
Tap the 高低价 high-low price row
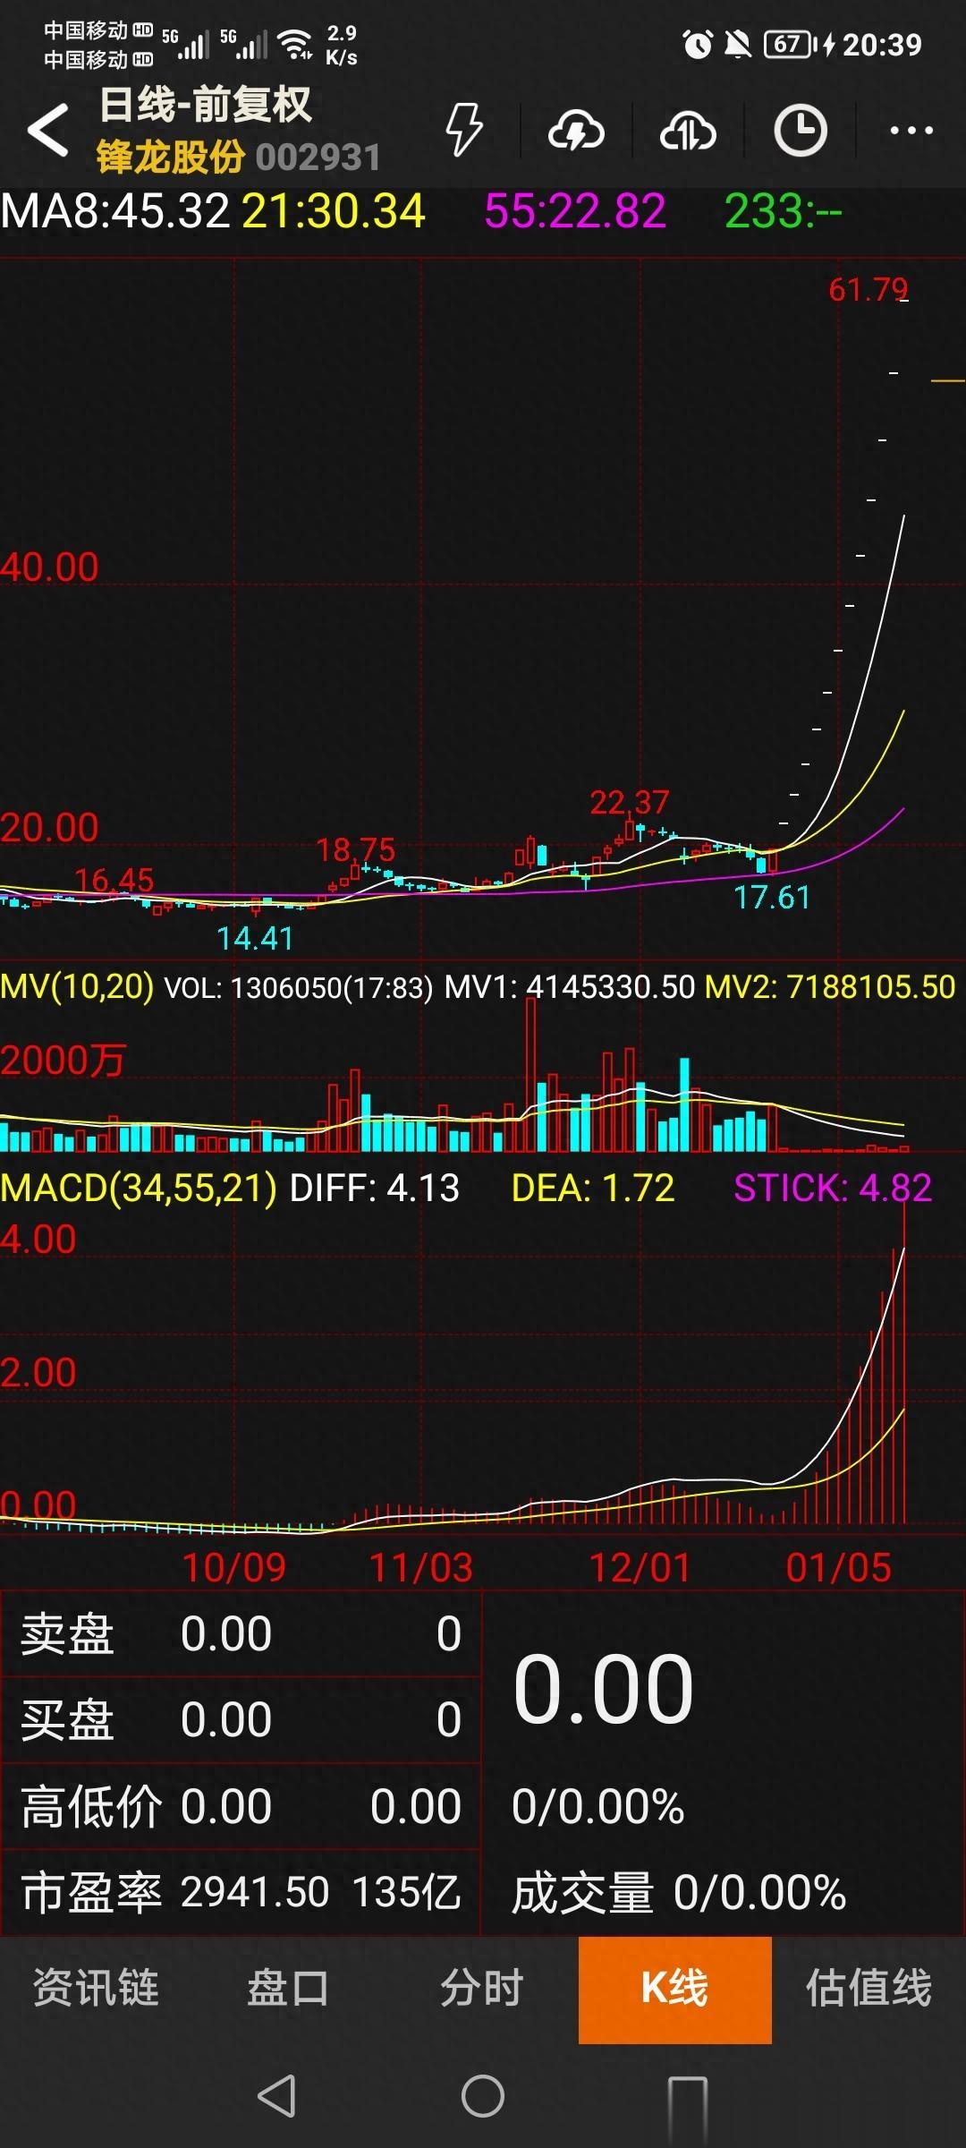241,1806
